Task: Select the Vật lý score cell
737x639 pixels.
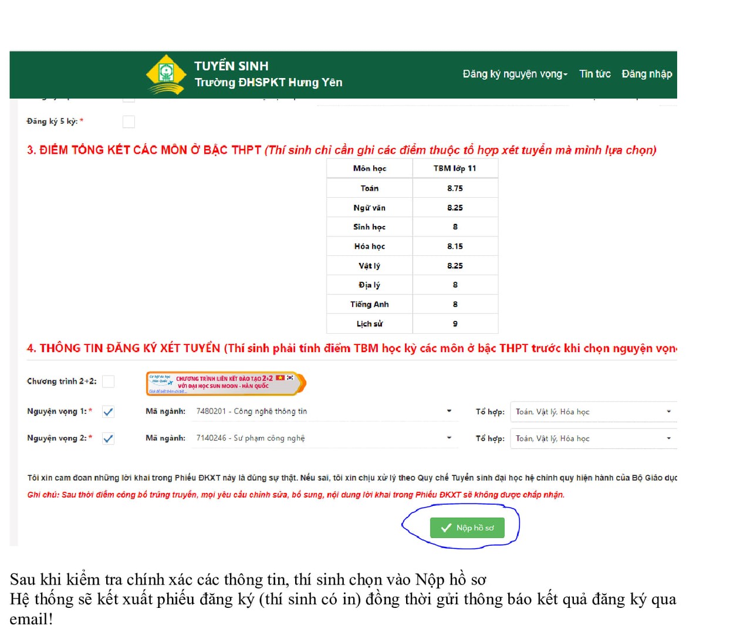Action: (455, 266)
